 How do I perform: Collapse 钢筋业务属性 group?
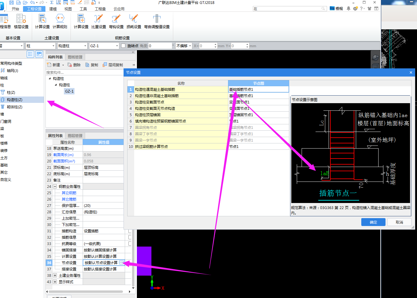[x=55, y=186]
